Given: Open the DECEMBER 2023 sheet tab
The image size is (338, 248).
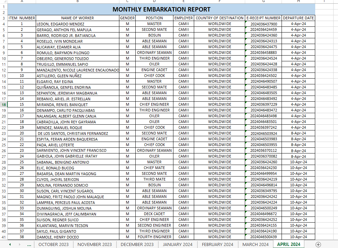Looking at the screenshot, I should [137, 244].
